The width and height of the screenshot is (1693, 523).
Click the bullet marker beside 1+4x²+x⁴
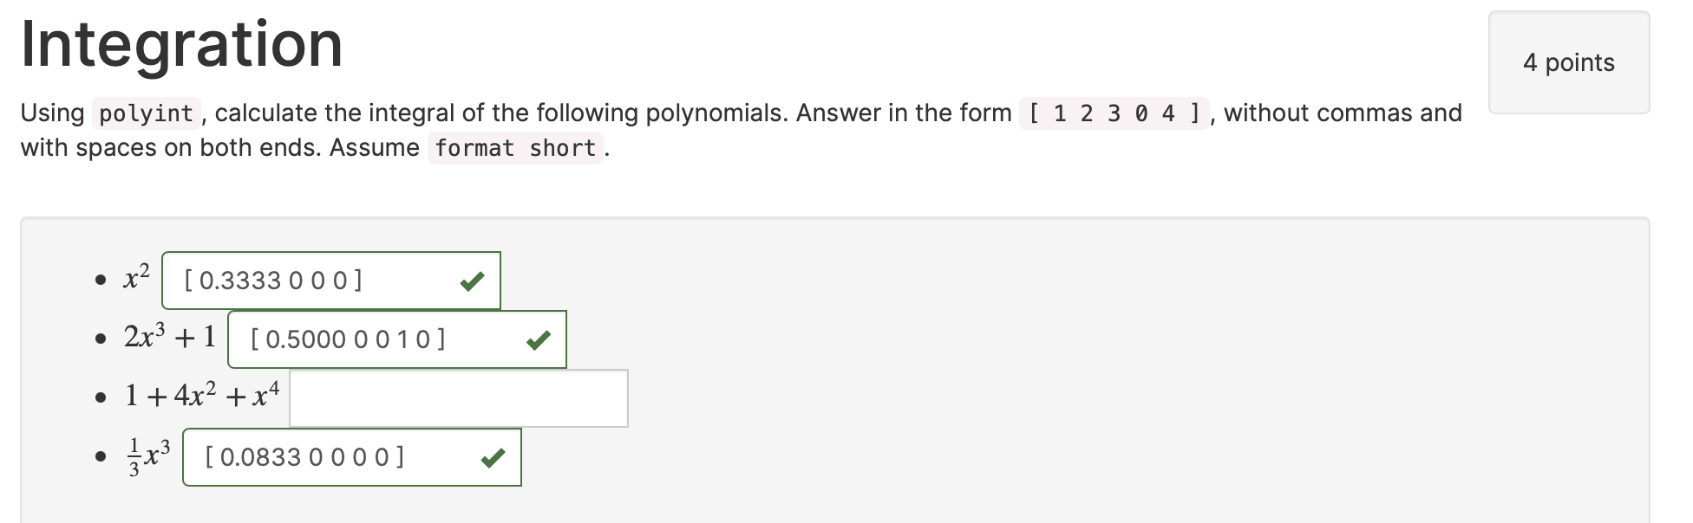pyautogui.click(x=99, y=398)
